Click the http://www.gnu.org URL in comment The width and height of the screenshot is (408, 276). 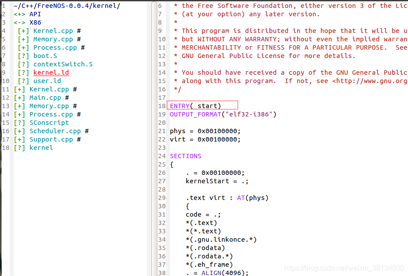(x=372, y=81)
